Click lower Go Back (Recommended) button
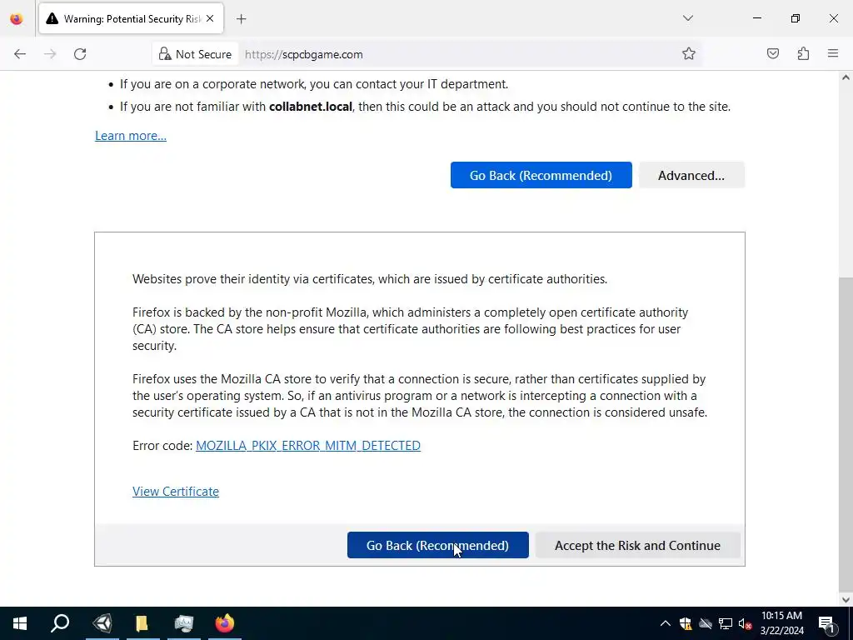Image resolution: width=853 pixels, height=640 pixels. [438, 545]
